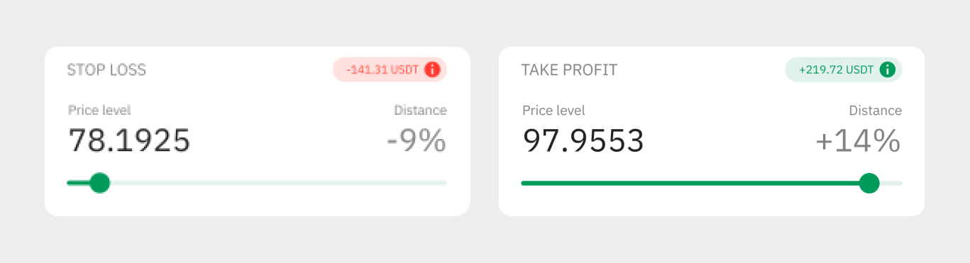Click the filled Take Profit slider track

click(690, 183)
